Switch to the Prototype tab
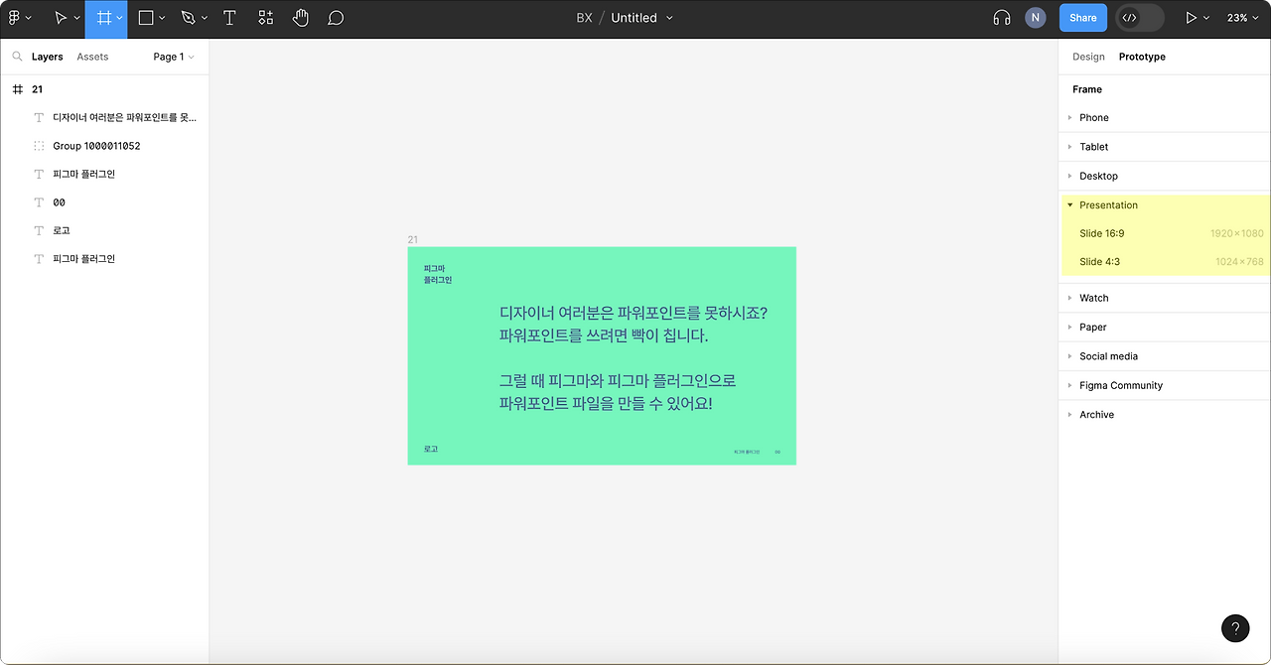This screenshot has width=1271, height=665. (1142, 57)
